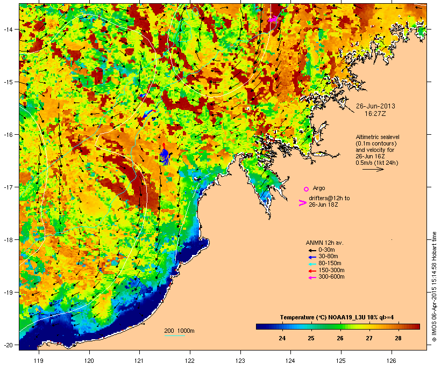441x365 pixels.
Task: Click the colorbar tick label 27
Action: (x=369, y=338)
